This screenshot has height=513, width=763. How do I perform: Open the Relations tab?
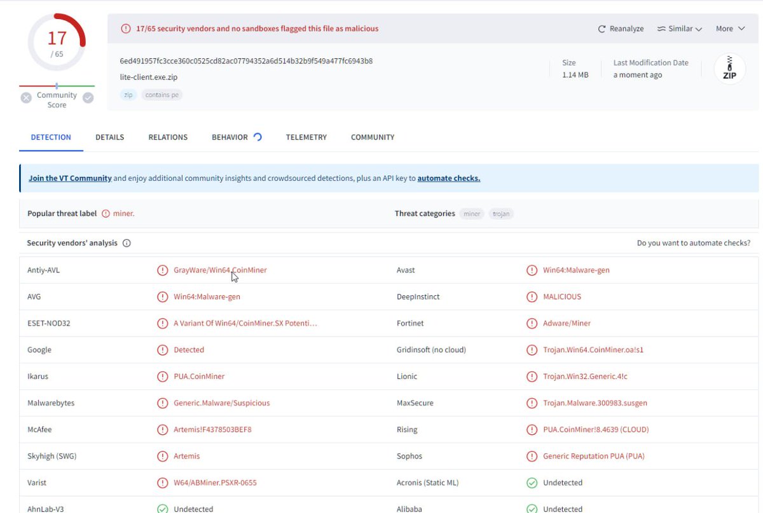pyautogui.click(x=168, y=137)
